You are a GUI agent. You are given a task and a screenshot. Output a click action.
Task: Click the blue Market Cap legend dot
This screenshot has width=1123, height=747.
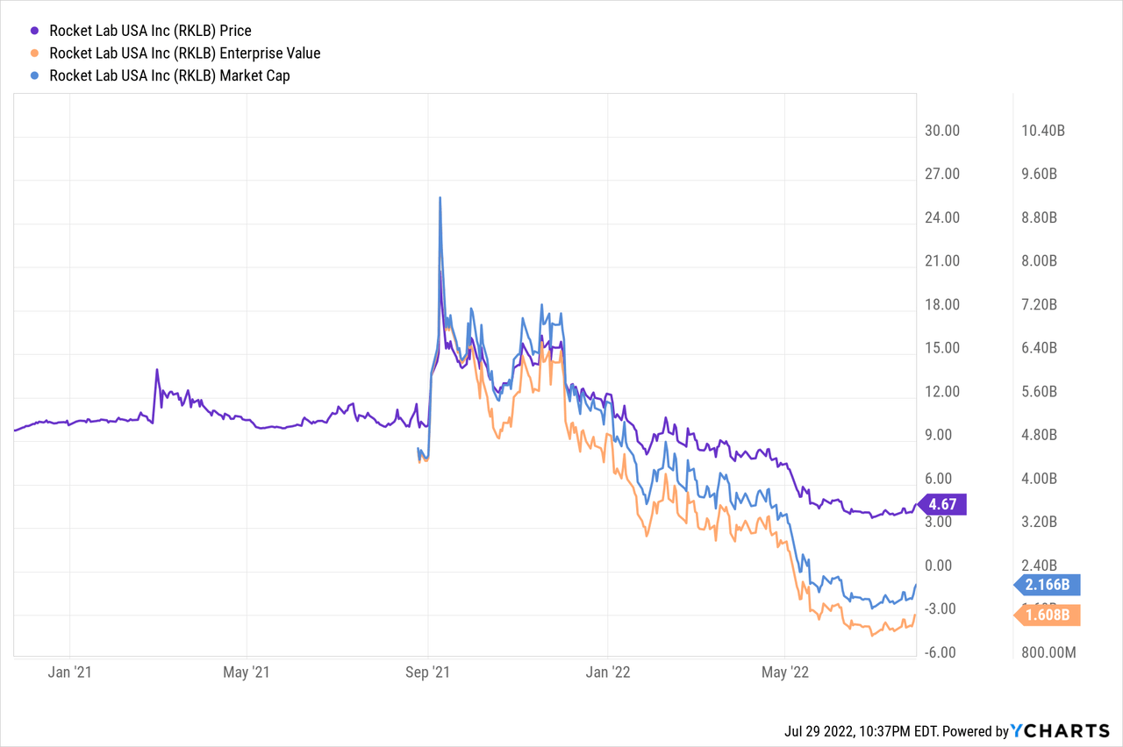point(36,76)
